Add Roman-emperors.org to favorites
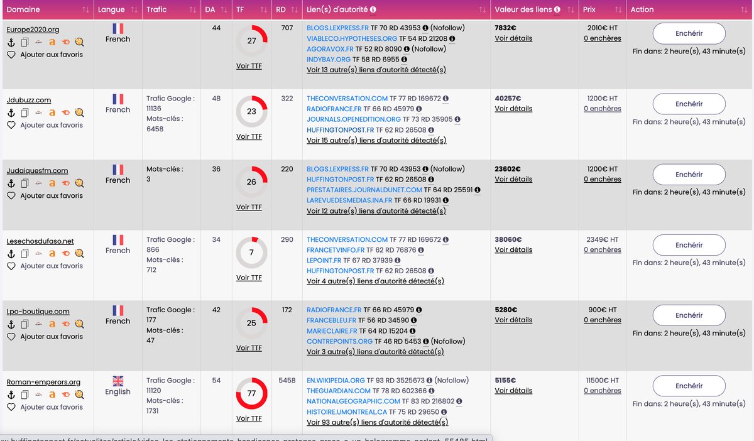The height and width of the screenshot is (441, 754). pyautogui.click(x=45, y=407)
